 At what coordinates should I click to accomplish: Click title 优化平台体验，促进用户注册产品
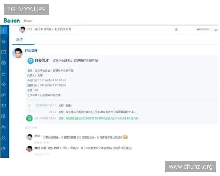tap(75, 60)
